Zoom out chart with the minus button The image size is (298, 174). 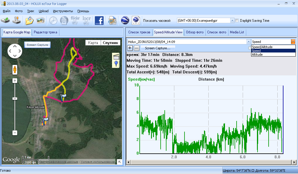click(136, 48)
